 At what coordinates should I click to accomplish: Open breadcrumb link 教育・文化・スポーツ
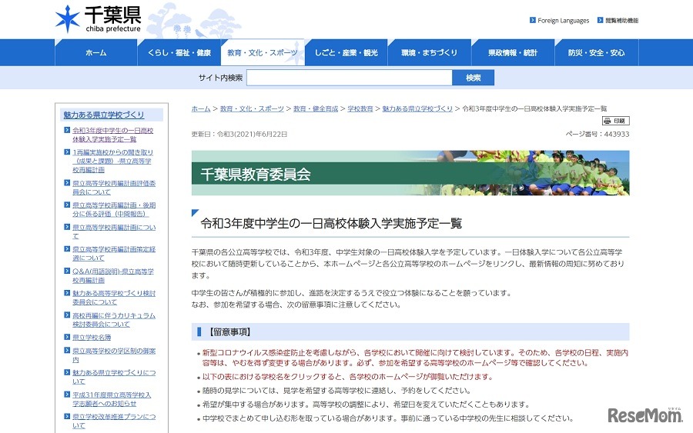point(252,108)
